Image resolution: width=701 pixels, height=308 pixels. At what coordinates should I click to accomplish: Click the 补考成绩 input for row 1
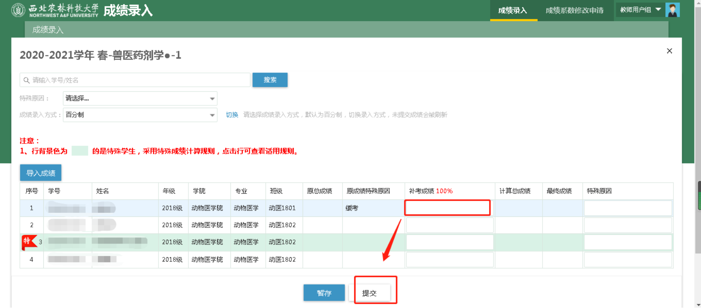(x=447, y=208)
